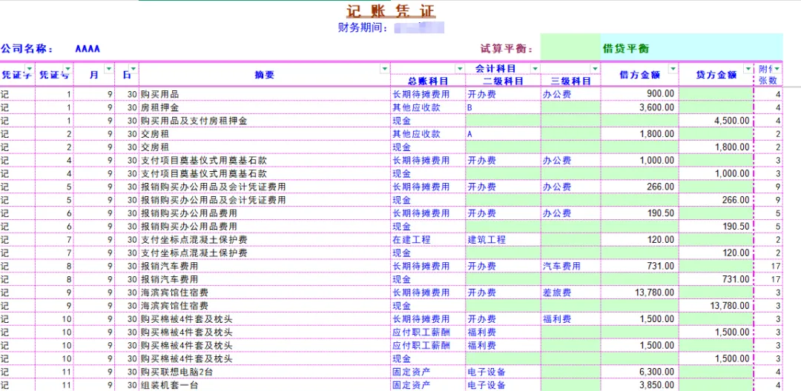The image size is (801, 391).
Task: Select the 记账凭证 title cell
Action: [x=392, y=11]
